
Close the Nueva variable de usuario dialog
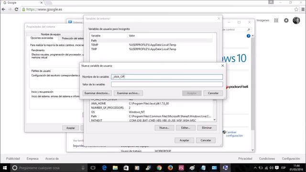(x=222, y=65)
